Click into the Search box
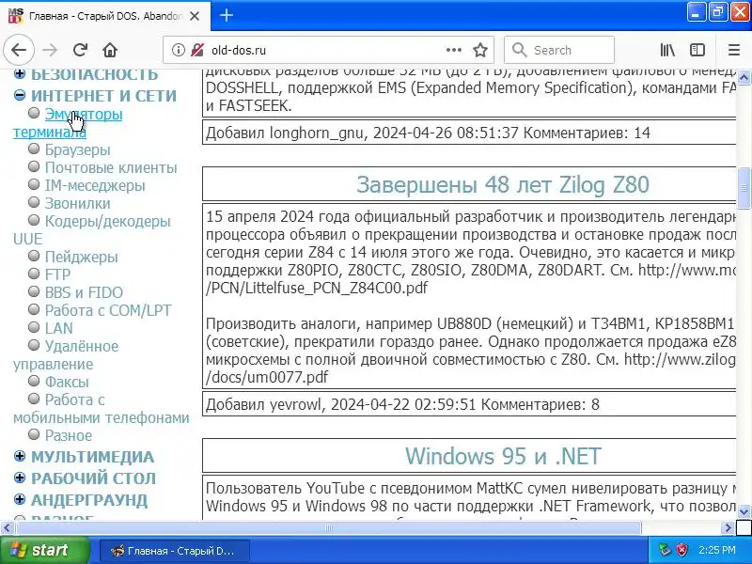This screenshot has width=752, height=564. pyautogui.click(x=559, y=50)
